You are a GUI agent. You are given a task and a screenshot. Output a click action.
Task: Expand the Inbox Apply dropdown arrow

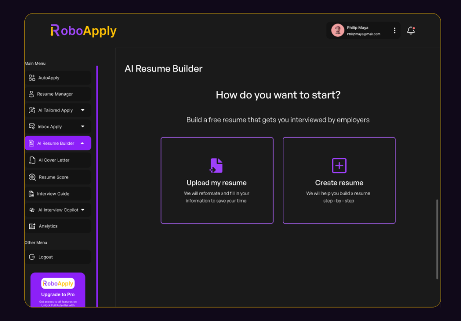pyautogui.click(x=82, y=127)
